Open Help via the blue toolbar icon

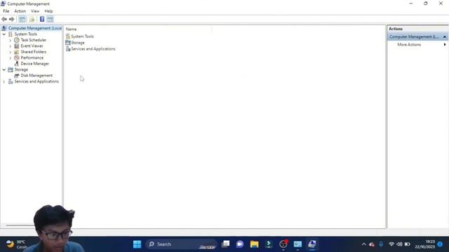tap(42, 19)
